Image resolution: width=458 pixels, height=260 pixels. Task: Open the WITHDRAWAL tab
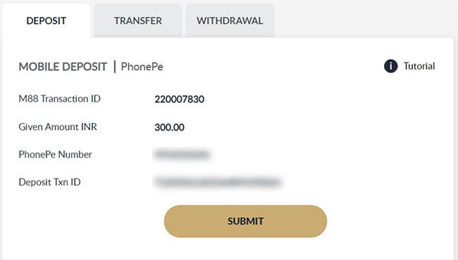[230, 20]
